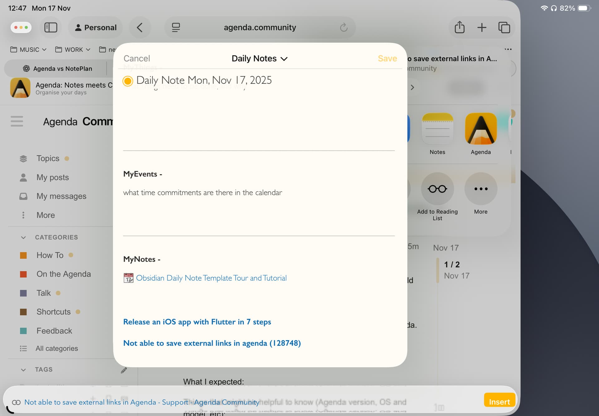
Task: Click the agenda.community address field
Action: pos(260,27)
